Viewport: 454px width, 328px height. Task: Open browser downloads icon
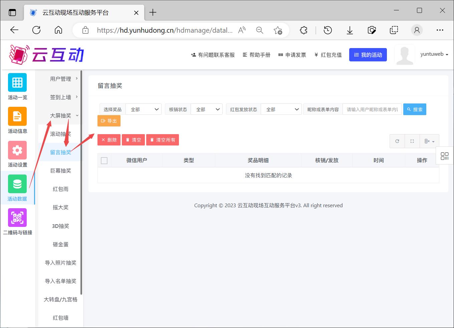coord(350,30)
